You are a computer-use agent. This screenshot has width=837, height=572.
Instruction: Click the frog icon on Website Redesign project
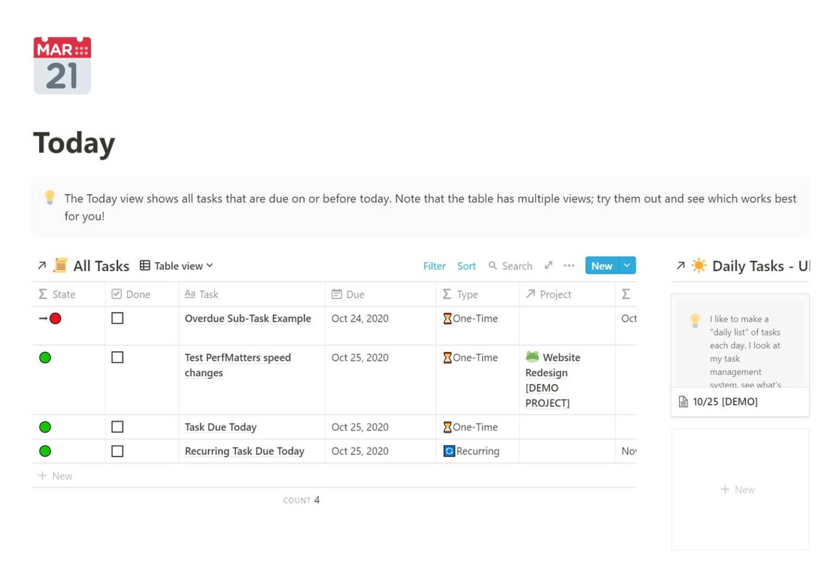click(x=533, y=357)
